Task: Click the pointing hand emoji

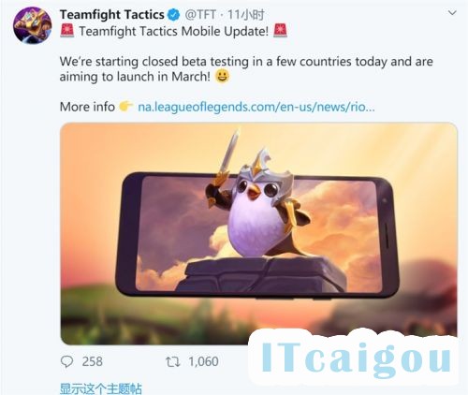Action: pos(126,107)
